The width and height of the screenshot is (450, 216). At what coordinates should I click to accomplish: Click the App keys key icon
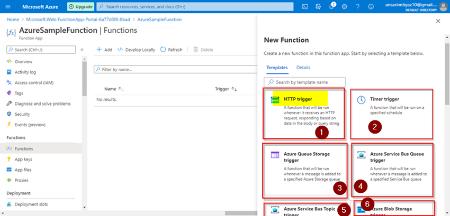click(x=9, y=159)
